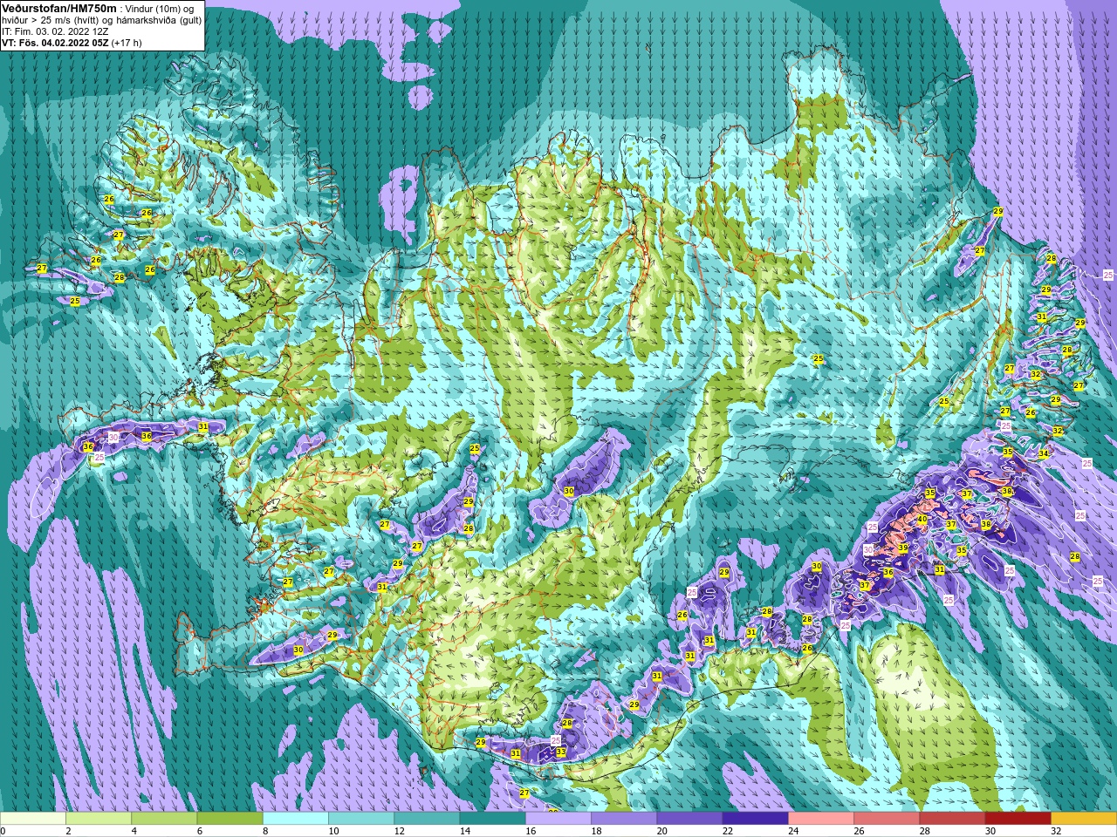Select the 26–28 m/s salmon legend swatch
The height and width of the screenshot is (837, 1117).
pyautogui.click(x=887, y=819)
